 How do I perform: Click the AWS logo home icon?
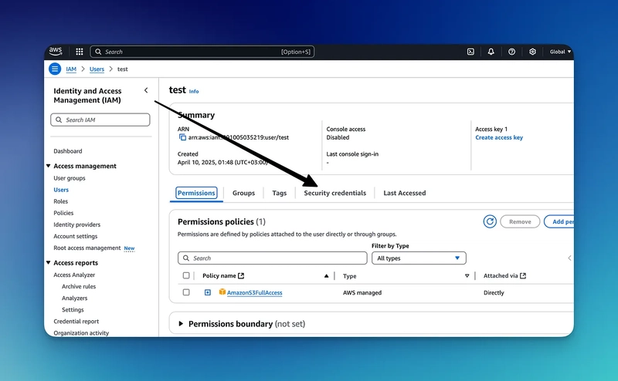(x=56, y=51)
